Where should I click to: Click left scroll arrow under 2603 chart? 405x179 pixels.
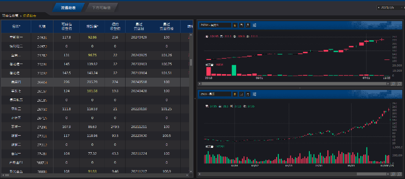point(199,174)
